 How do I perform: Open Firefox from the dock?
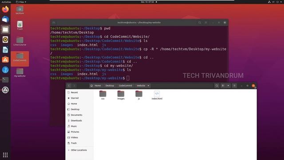[5, 9]
